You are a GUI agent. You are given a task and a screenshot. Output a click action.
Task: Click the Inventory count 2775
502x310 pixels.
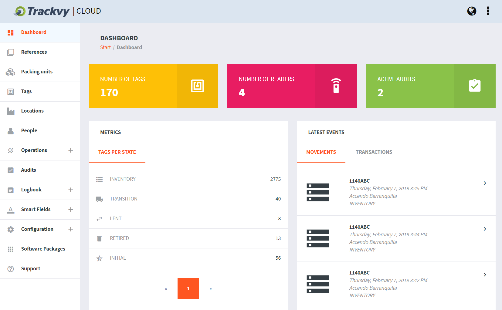(x=275, y=179)
